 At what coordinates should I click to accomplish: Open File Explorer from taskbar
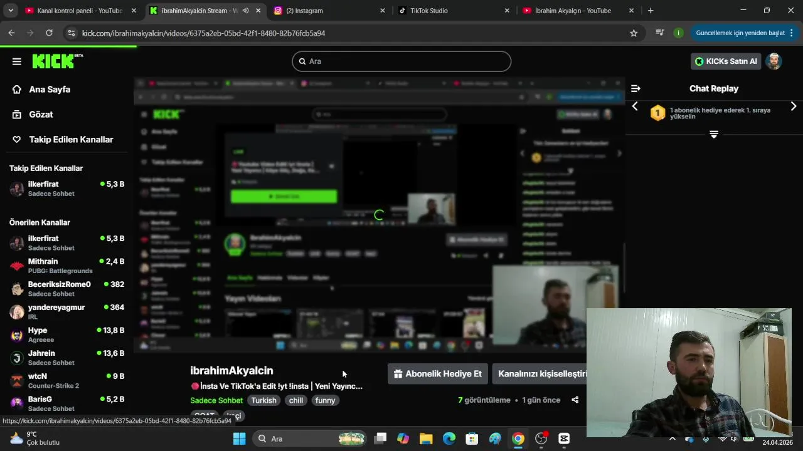tap(426, 438)
